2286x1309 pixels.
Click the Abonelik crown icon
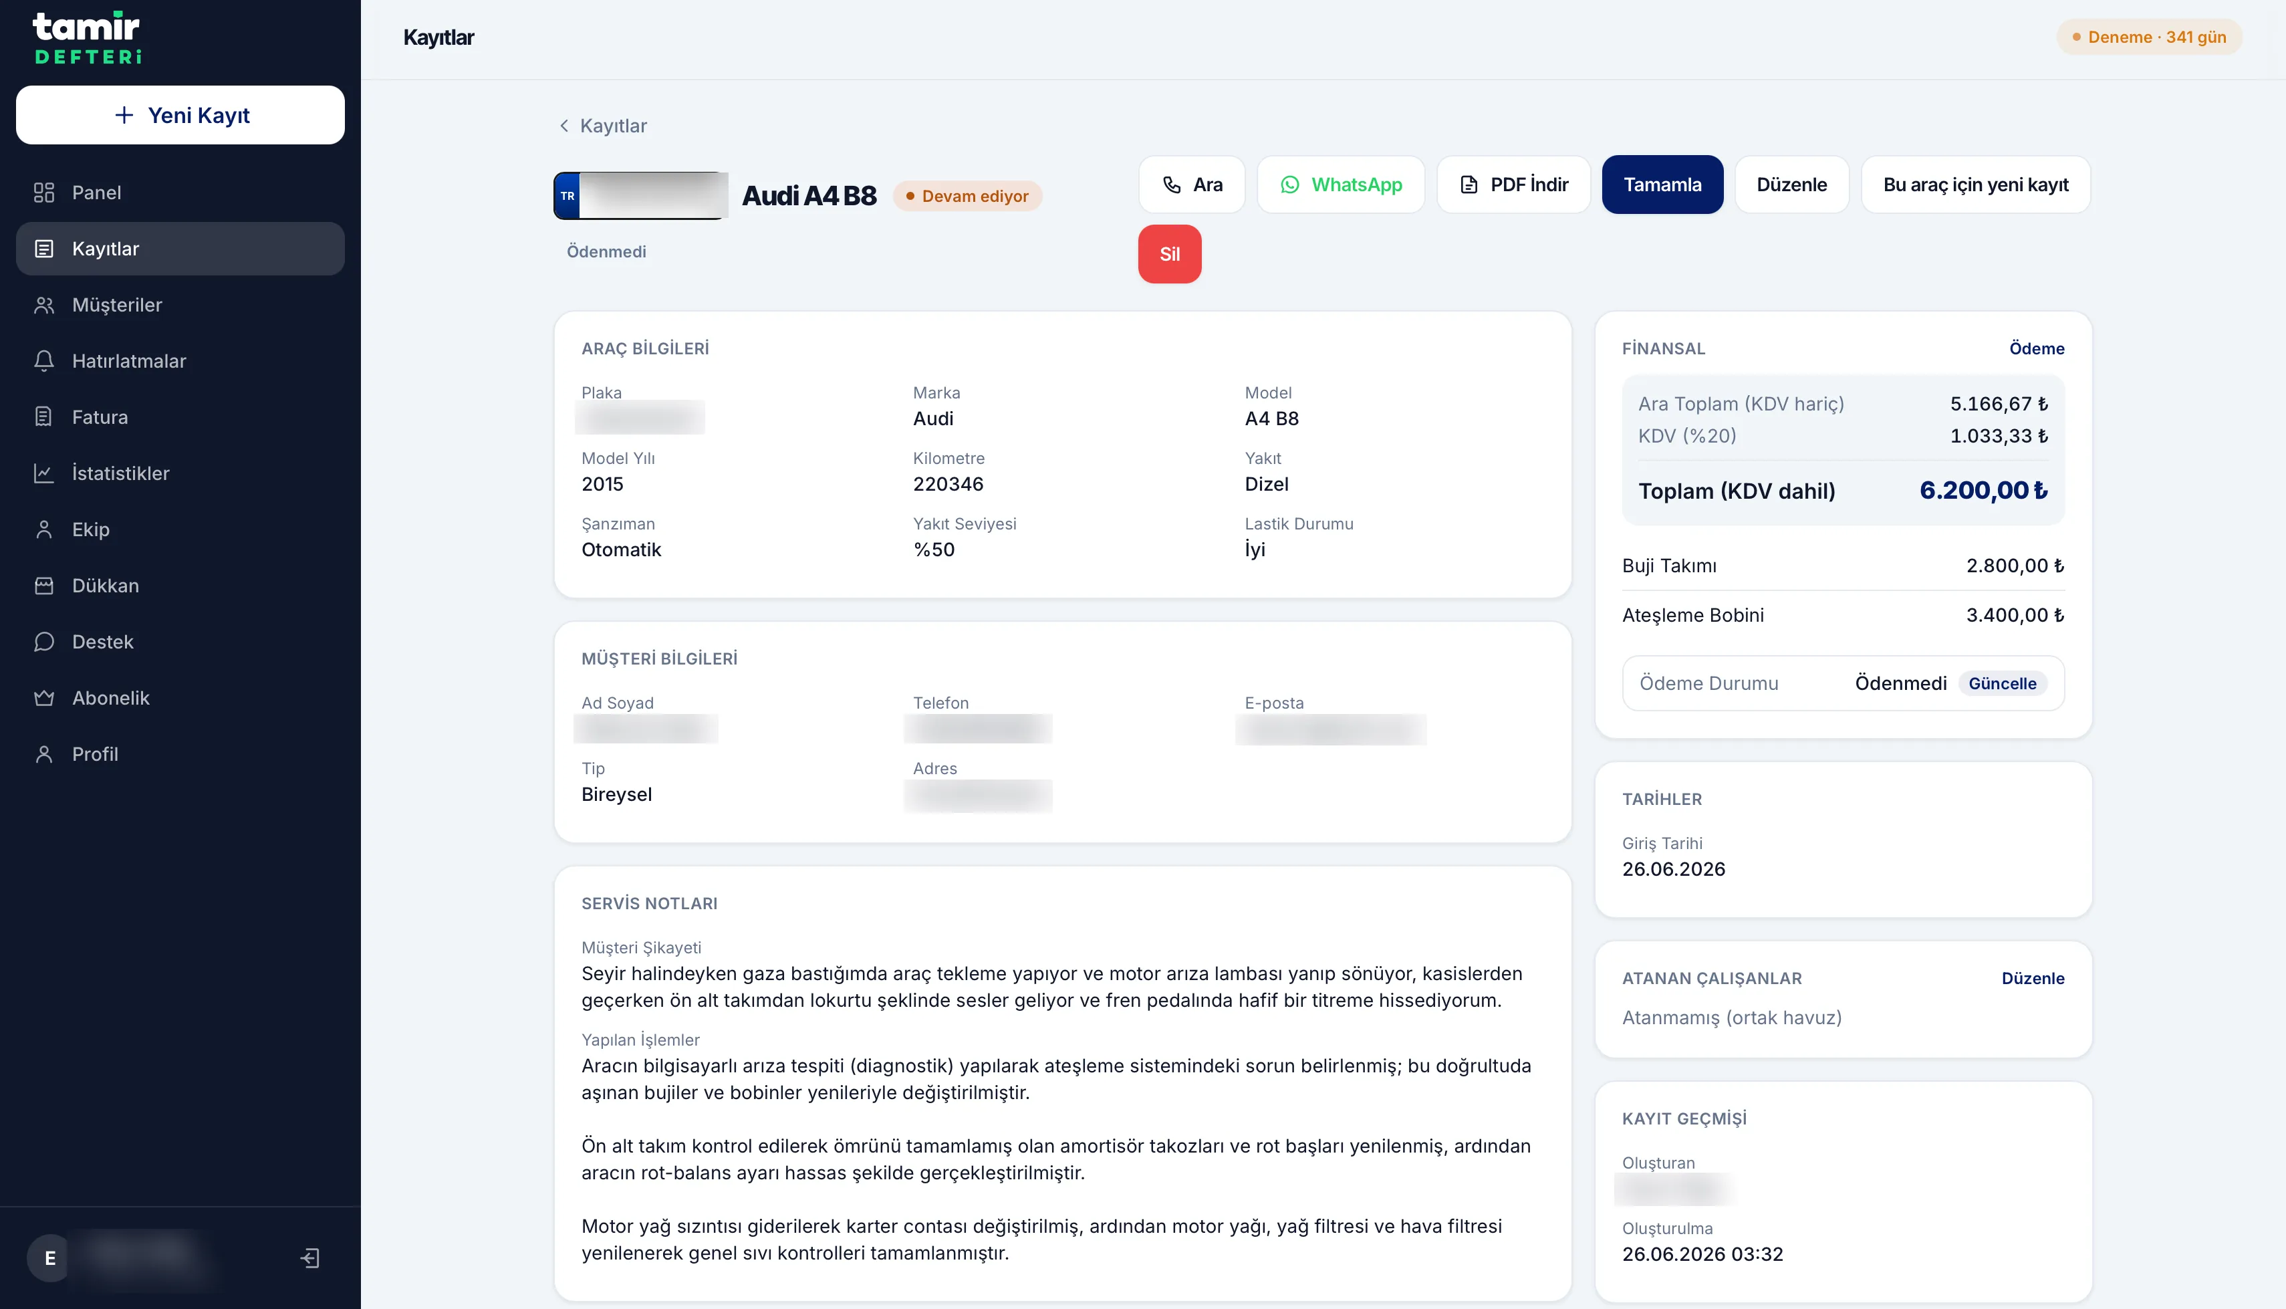(43, 698)
